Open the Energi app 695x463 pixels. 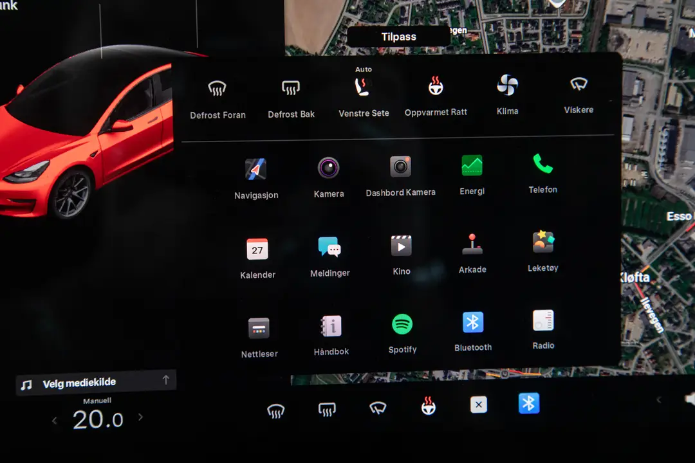tap(472, 166)
